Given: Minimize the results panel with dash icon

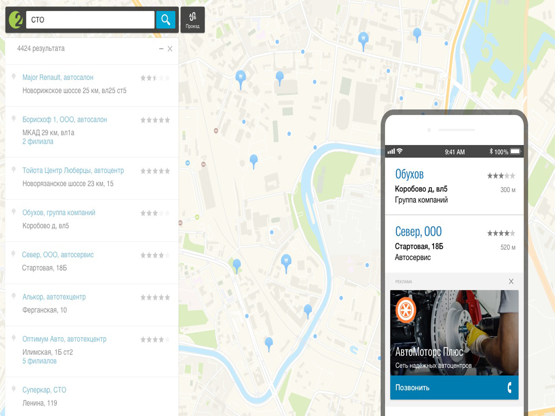Looking at the screenshot, I should pyautogui.click(x=161, y=49).
